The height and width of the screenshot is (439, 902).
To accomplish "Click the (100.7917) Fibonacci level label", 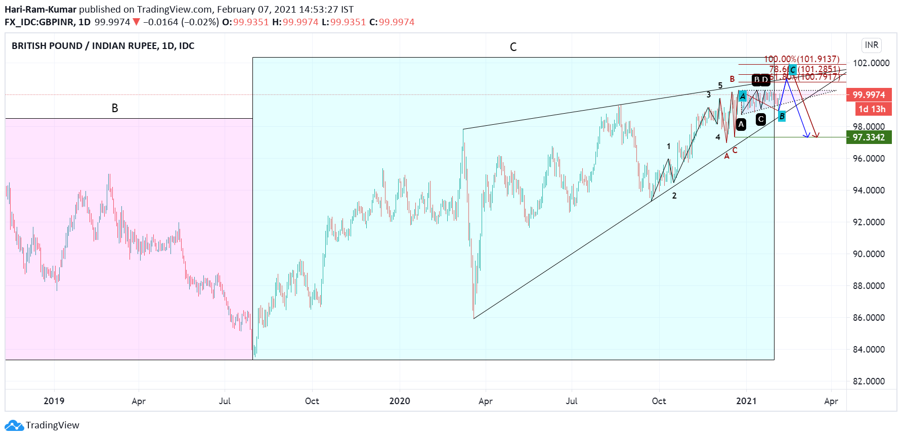I will click(820, 77).
